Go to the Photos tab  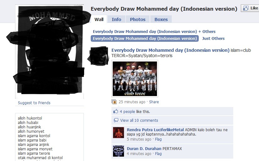[x=138, y=19]
